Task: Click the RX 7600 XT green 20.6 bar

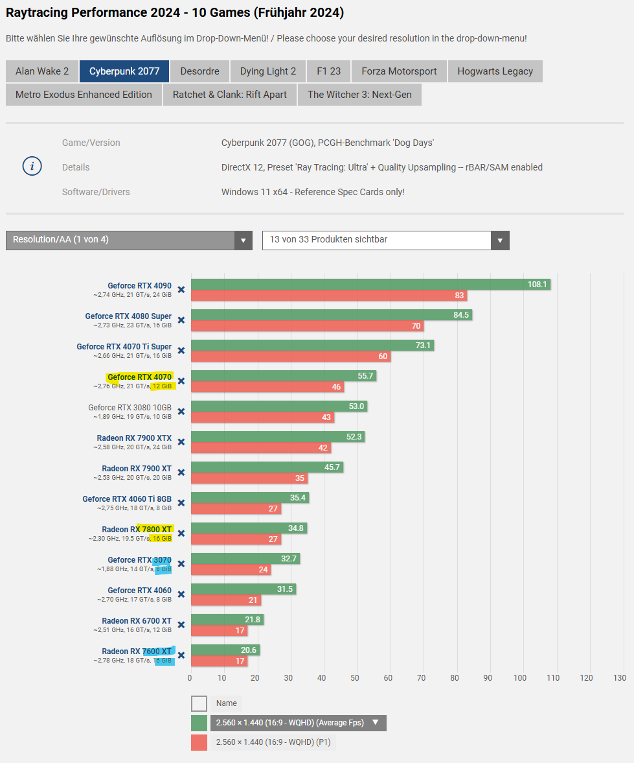Action: coord(225,650)
